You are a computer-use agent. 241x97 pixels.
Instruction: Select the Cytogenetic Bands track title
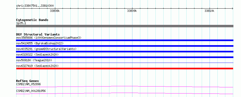(32, 20)
